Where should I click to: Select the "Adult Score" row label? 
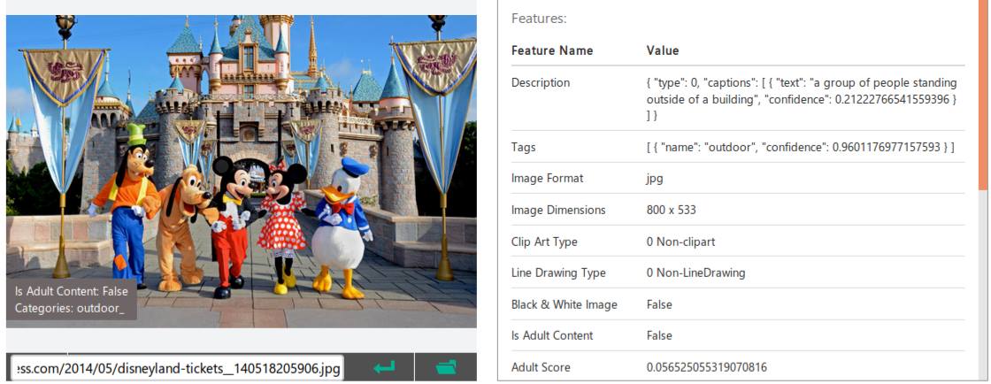[541, 367]
